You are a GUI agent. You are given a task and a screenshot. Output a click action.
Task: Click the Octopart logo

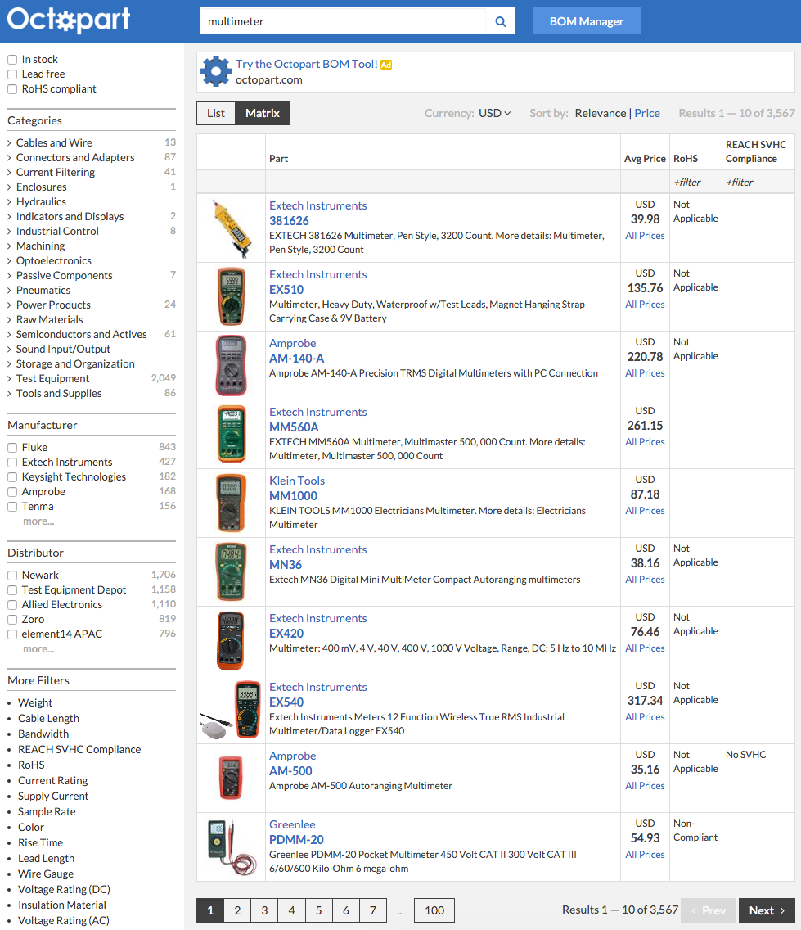pyautogui.click(x=69, y=20)
